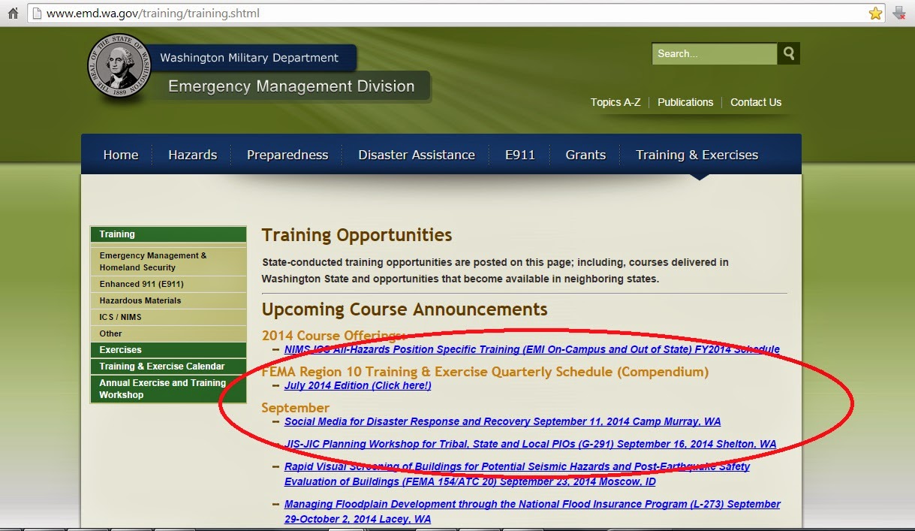Open ICS / NIMS sidebar item

[x=168, y=317]
